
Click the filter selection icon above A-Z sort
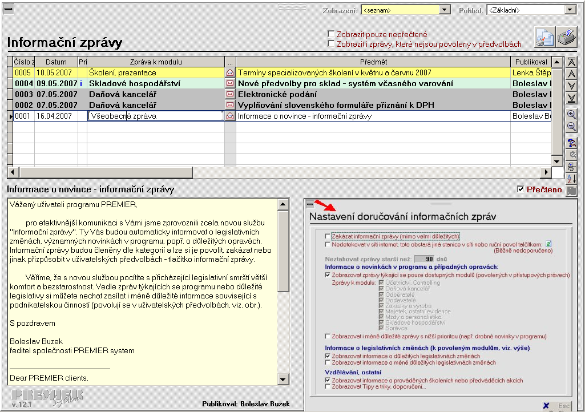(571, 167)
